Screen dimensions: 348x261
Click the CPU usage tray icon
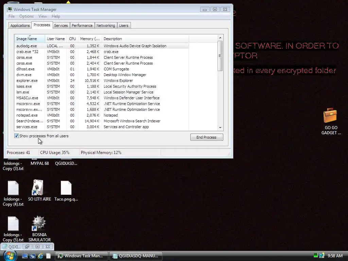click(316, 256)
